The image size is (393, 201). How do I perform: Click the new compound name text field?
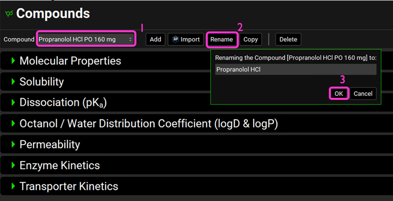296,69
